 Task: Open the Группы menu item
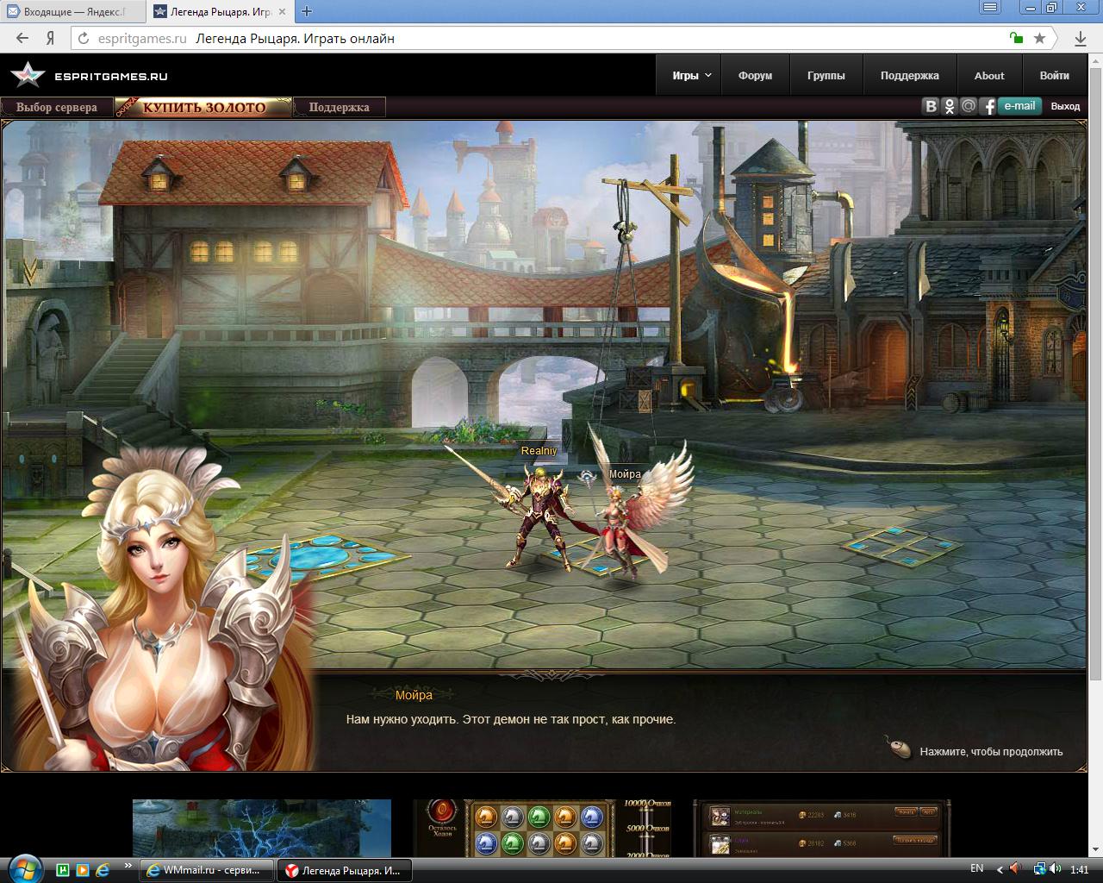[826, 75]
